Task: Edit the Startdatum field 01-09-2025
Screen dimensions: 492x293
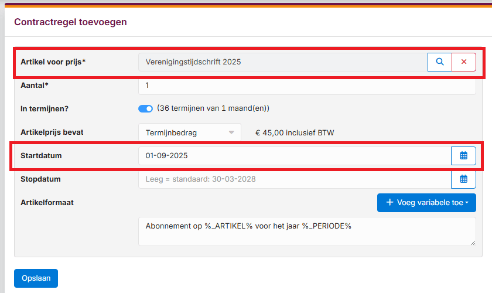Action: click(x=295, y=155)
